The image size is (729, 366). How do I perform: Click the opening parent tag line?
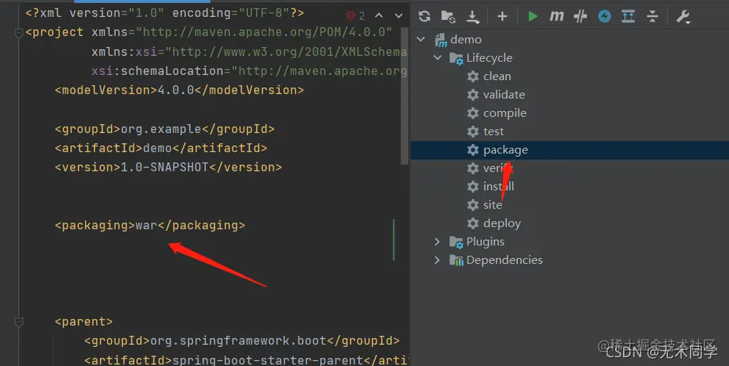coord(84,321)
